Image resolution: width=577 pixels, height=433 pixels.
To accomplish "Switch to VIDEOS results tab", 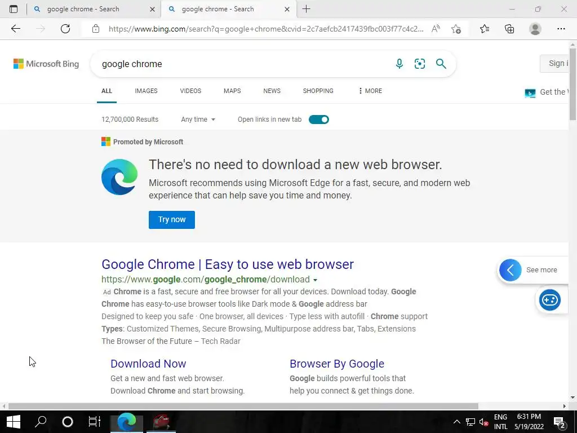I will pos(190,91).
